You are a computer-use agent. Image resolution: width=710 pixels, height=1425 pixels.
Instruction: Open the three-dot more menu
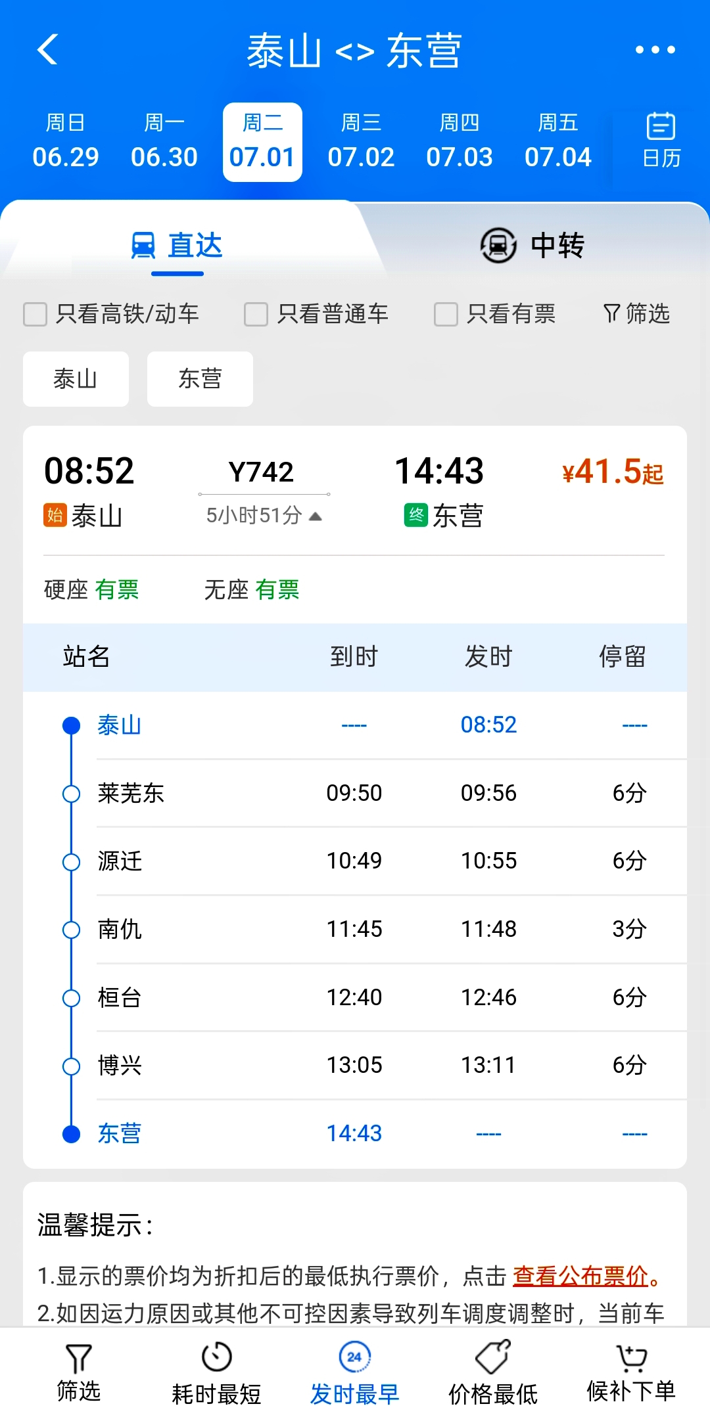pos(655,50)
